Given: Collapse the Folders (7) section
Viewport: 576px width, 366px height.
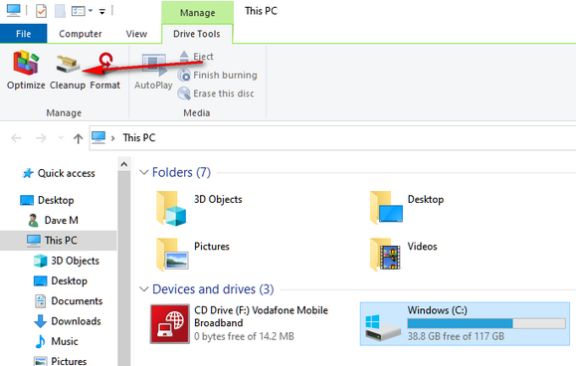Looking at the screenshot, I should pos(143,172).
